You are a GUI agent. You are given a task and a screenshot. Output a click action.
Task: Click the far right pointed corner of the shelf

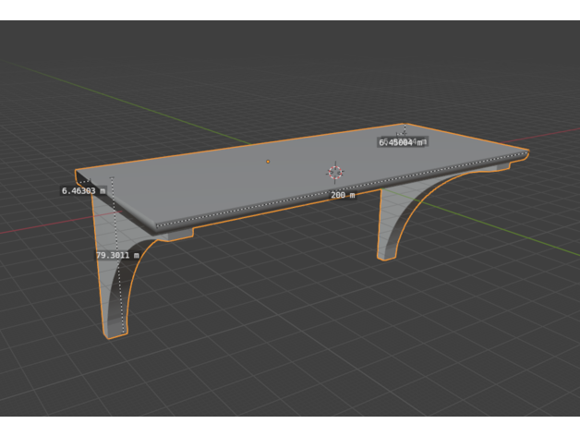(527, 152)
